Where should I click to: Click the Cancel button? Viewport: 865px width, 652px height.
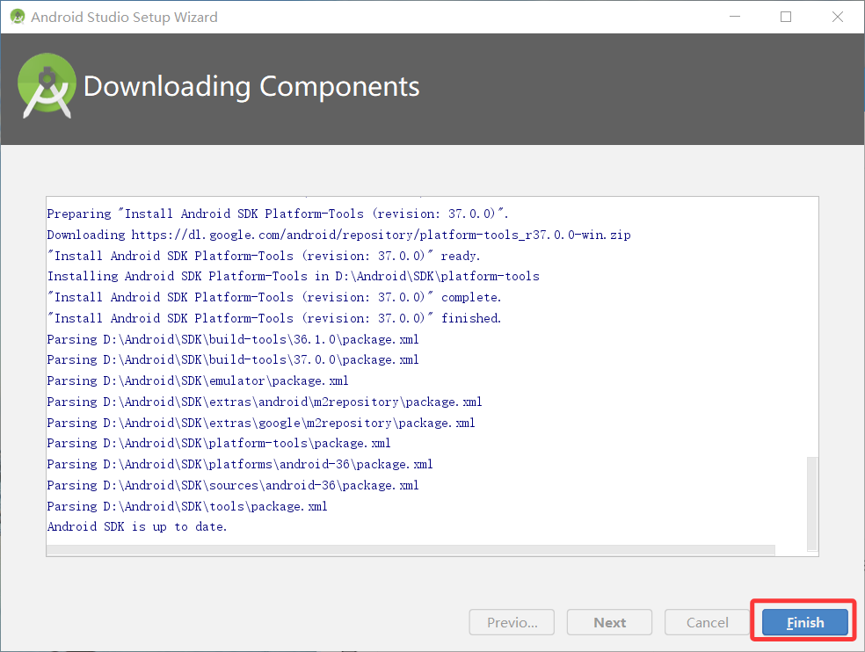708,622
